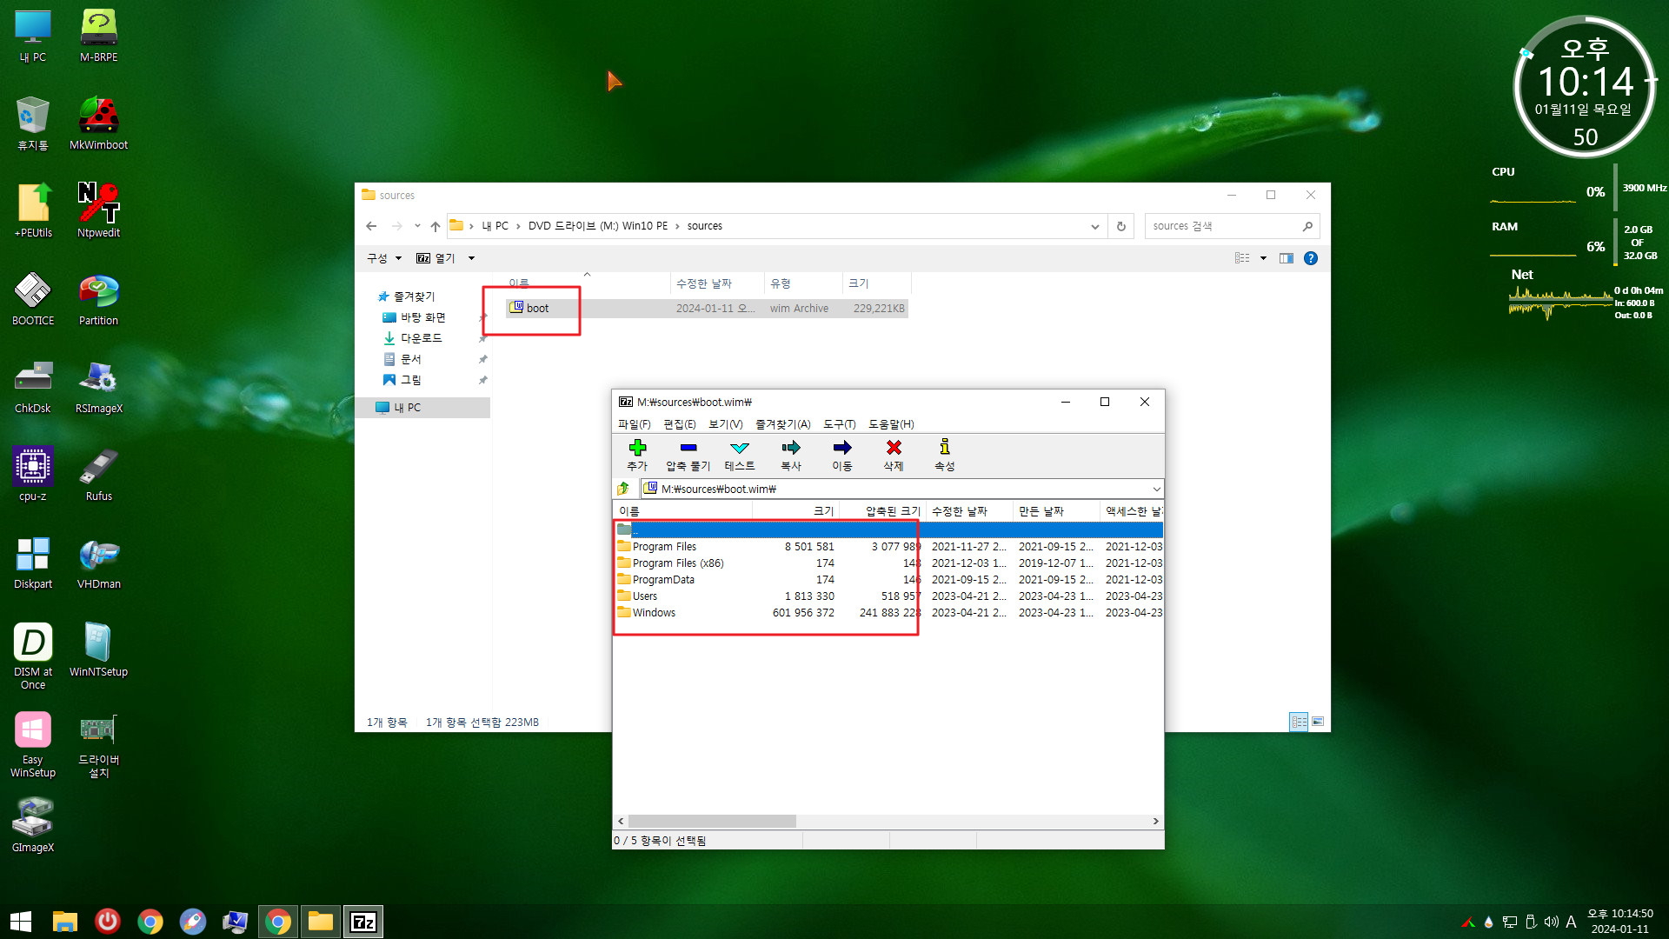
Task: Toggle Explorer preview pane button
Action: coord(1287,258)
